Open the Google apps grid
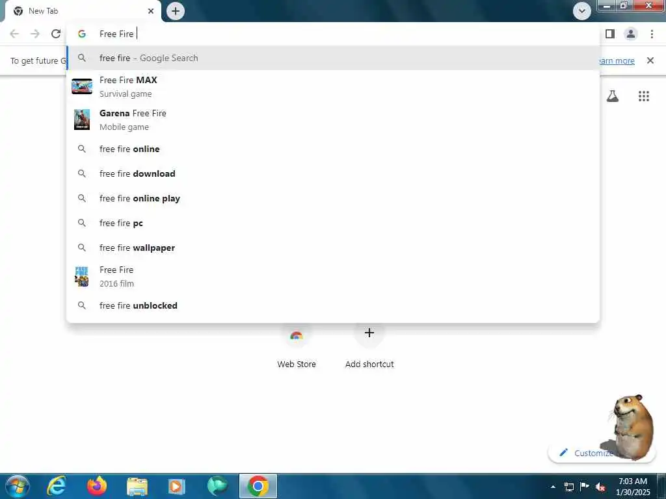Viewport: 666px width, 499px height. [644, 96]
